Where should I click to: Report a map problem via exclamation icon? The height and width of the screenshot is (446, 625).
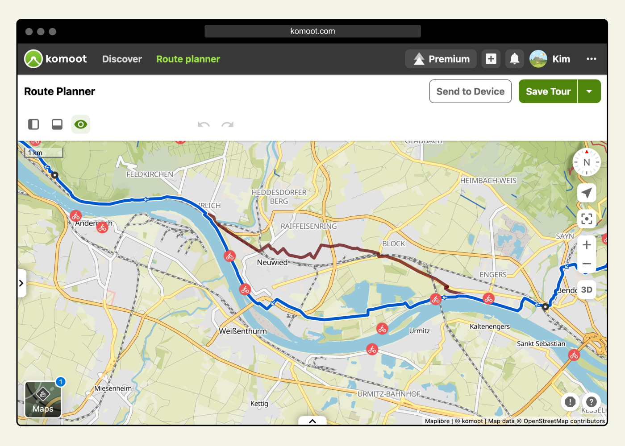click(570, 402)
